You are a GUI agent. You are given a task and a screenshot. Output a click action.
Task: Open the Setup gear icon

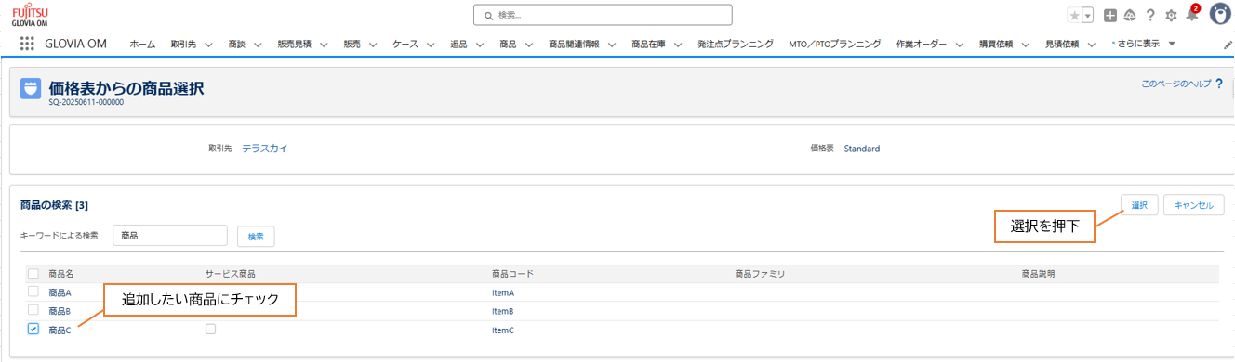[x=1171, y=15]
